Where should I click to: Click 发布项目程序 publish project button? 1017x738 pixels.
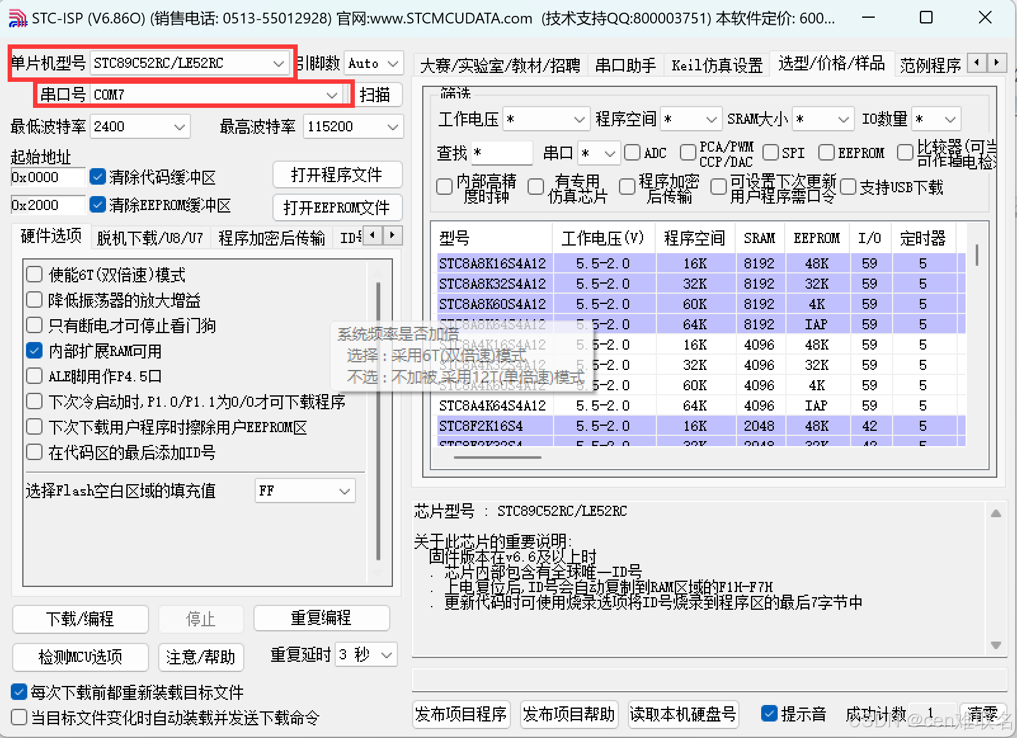461,714
